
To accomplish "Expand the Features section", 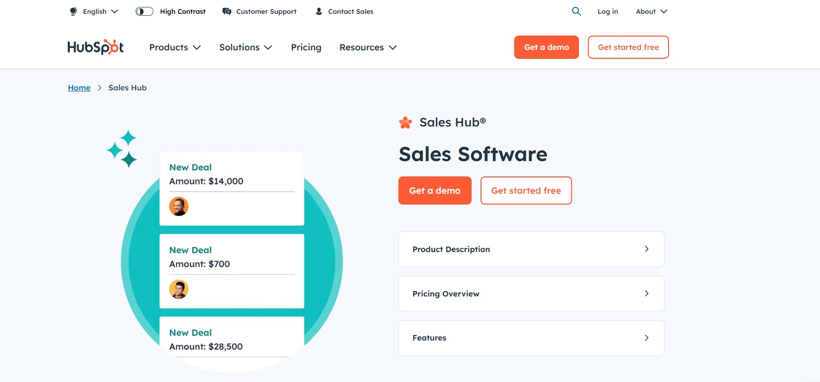I will (x=531, y=338).
